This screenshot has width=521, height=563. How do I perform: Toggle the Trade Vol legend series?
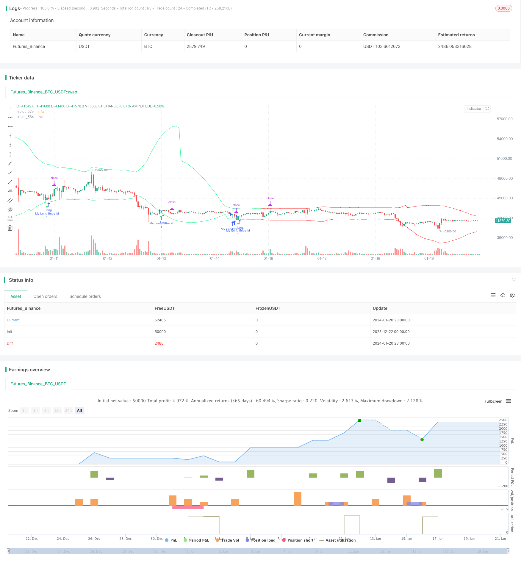(227, 540)
